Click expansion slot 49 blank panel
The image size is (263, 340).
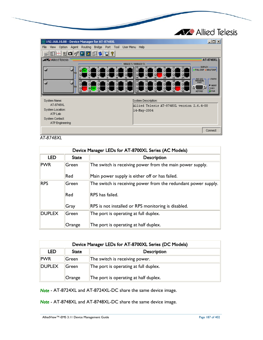[x=58, y=73]
